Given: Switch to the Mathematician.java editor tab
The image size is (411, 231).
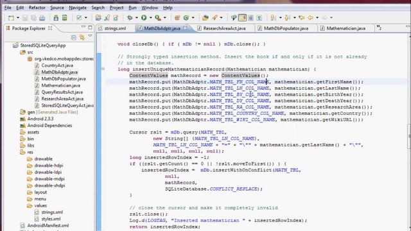Looking at the screenshot, I should pyautogui.click(x=345, y=28).
